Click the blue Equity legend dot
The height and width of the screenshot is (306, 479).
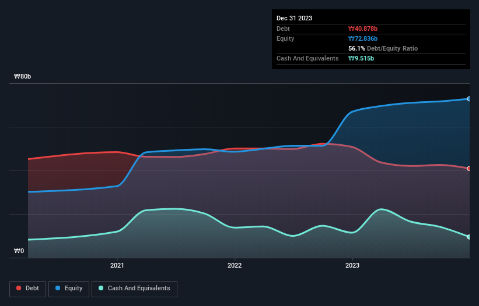click(x=58, y=288)
